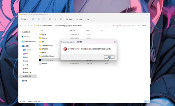Open the See more three-dots menu
This screenshot has width=175, height=106.
point(89,19)
